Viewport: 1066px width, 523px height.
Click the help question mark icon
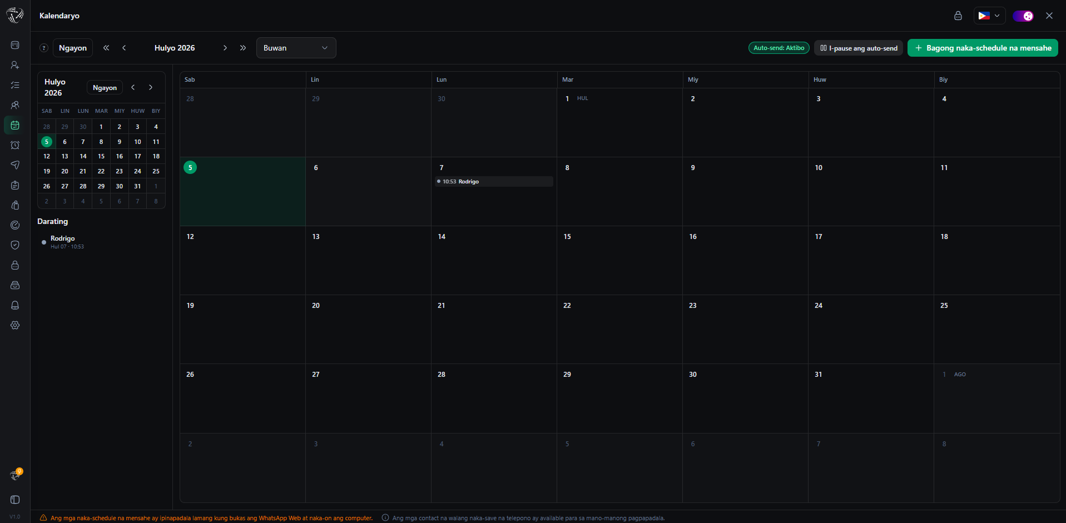44,48
